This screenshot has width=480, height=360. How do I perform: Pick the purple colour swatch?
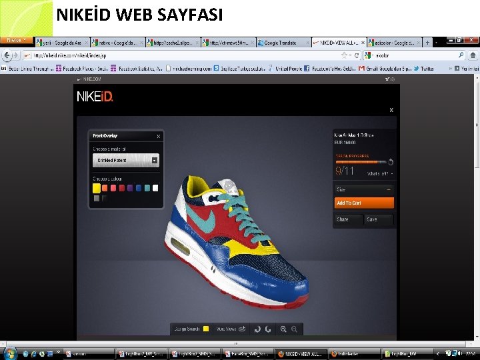click(x=130, y=188)
